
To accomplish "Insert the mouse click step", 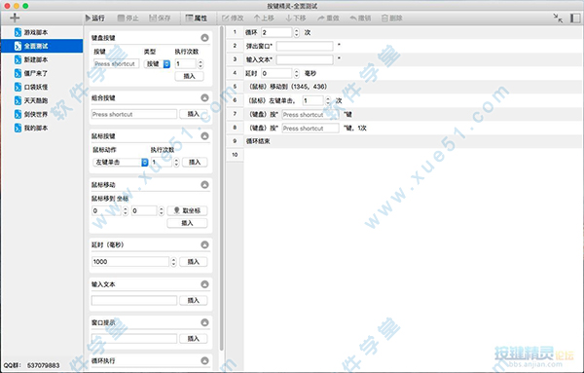I will pyautogui.click(x=195, y=162).
